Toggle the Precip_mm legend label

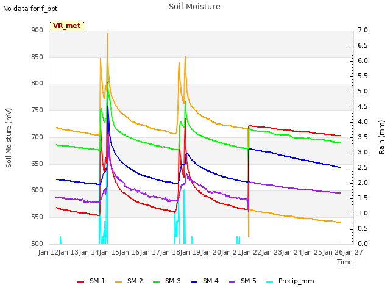(296, 281)
